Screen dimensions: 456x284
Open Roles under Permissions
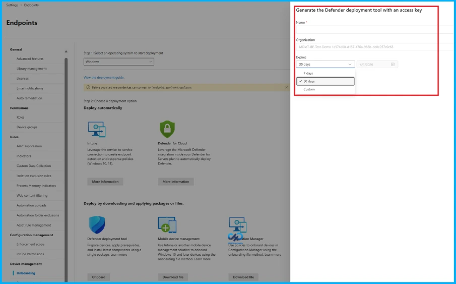point(20,118)
